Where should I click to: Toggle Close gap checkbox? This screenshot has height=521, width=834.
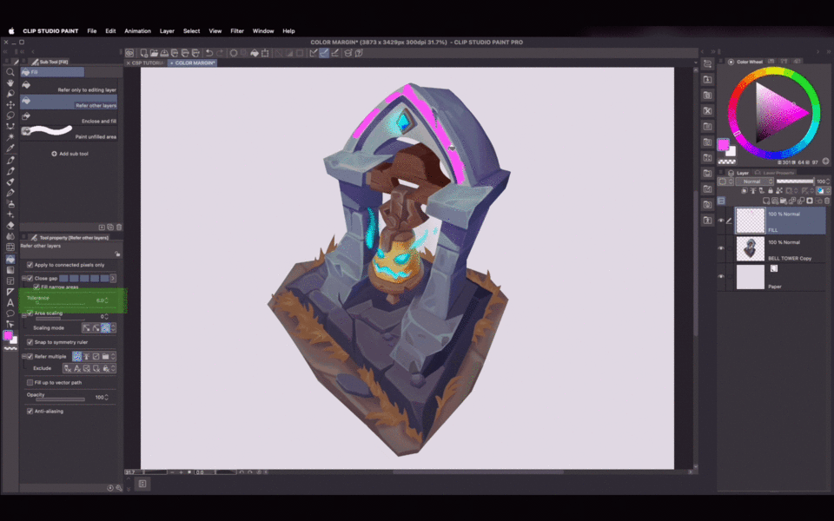30,278
